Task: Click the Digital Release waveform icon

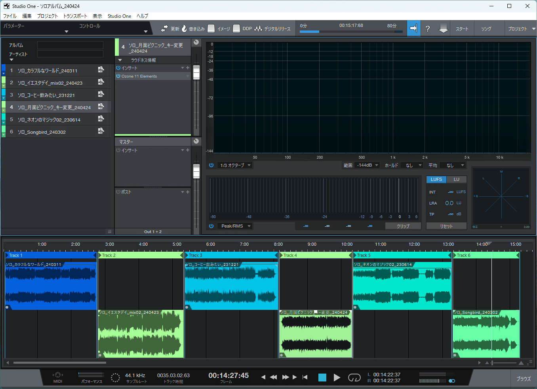Action: (258, 28)
